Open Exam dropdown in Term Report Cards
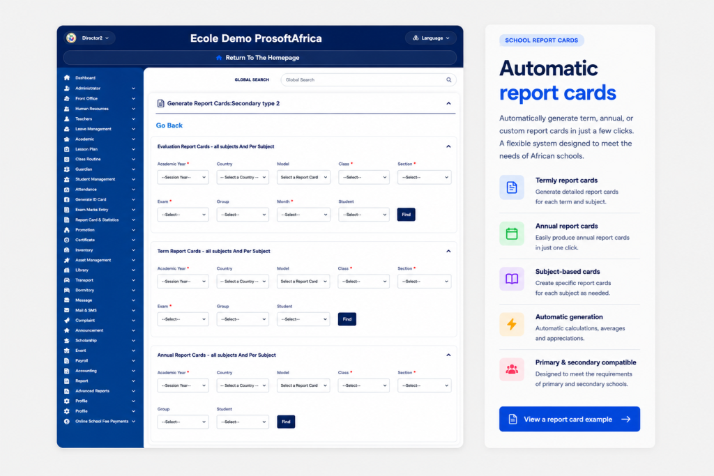Image resolution: width=714 pixels, height=476 pixels. point(183,319)
